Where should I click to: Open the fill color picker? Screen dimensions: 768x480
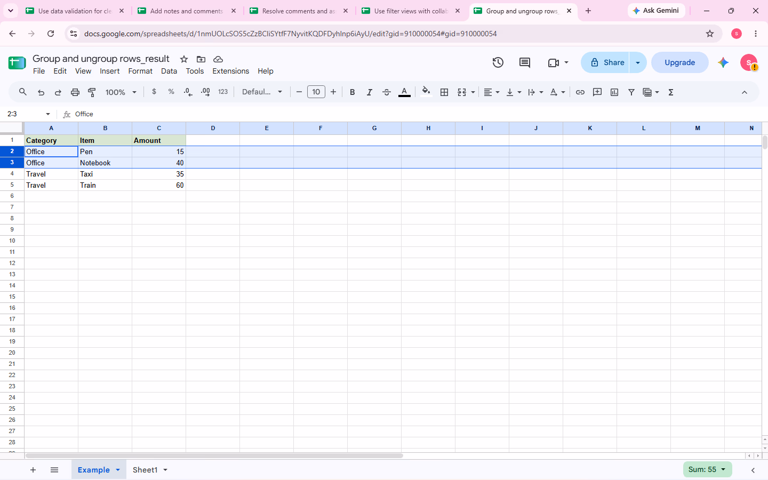(426, 92)
